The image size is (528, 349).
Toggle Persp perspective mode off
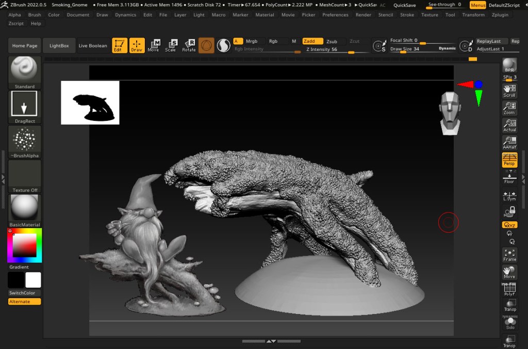[509, 160]
